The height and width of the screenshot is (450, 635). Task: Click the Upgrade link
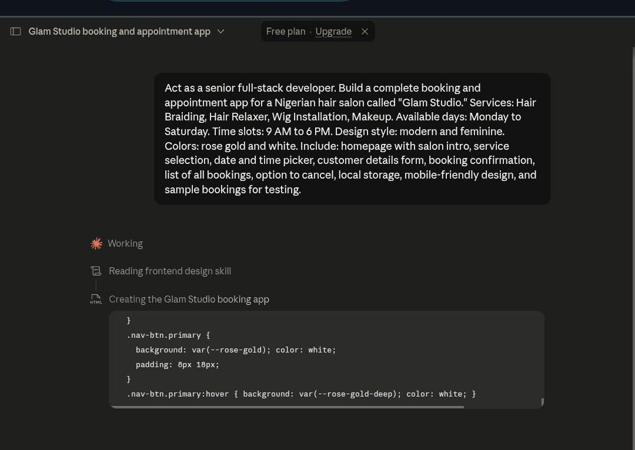pyautogui.click(x=333, y=32)
